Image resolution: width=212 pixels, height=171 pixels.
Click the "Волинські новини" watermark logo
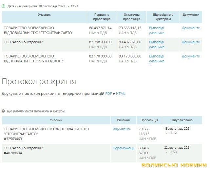coord(174,166)
